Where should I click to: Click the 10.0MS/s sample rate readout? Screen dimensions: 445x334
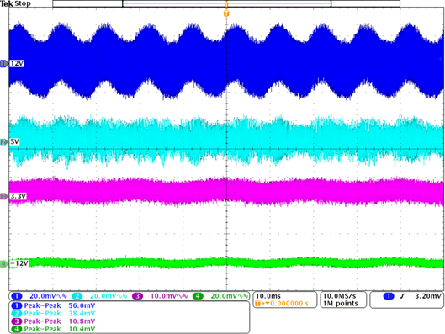tap(339, 296)
